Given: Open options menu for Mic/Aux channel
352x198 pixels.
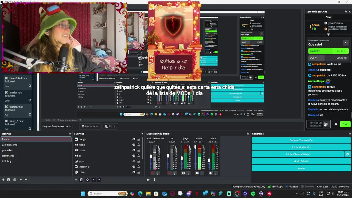Looking at the screenshot, I should coord(202,173).
